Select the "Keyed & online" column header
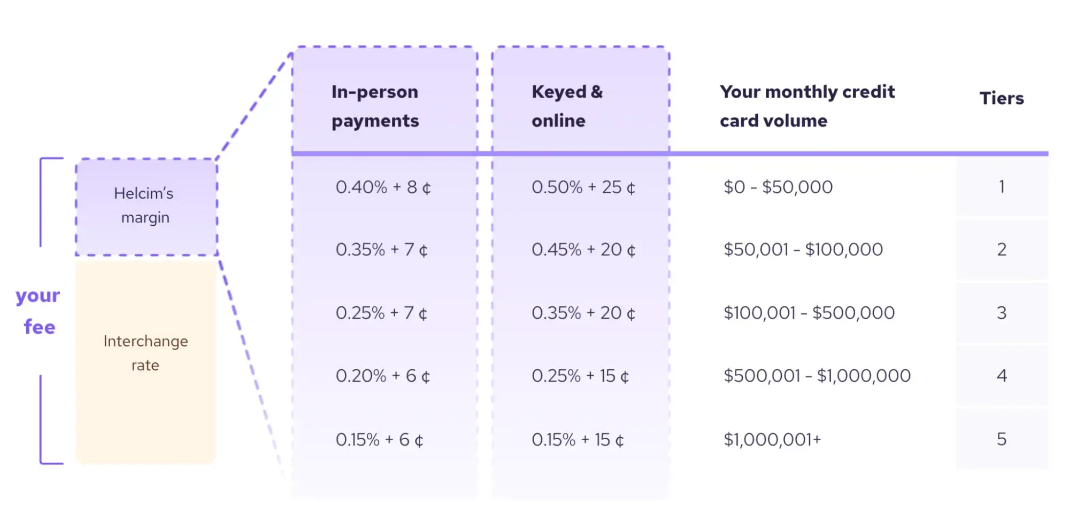 (x=567, y=106)
